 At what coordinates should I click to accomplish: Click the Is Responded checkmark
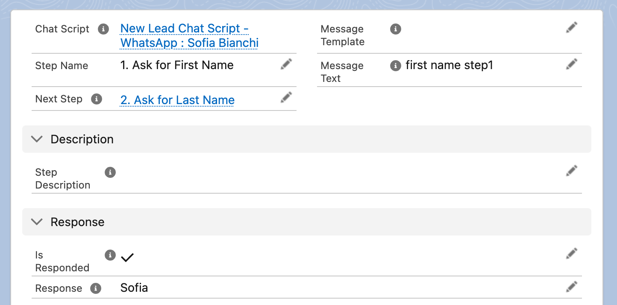coord(127,257)
